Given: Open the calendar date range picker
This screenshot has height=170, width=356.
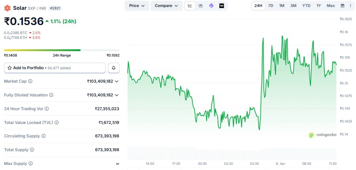Looking at the screenshot, I should click(343, 6).
